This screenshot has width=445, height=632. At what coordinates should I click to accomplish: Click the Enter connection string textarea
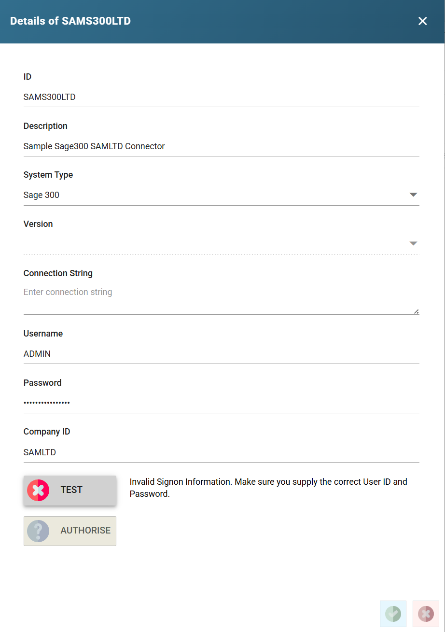click(221, 299)
